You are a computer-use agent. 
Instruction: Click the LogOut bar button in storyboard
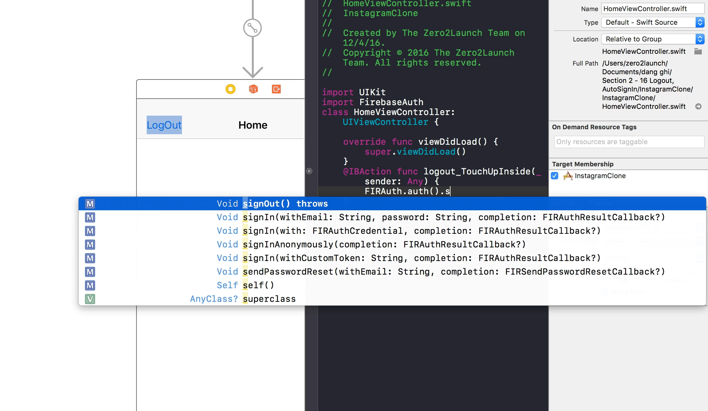[164, 125]
